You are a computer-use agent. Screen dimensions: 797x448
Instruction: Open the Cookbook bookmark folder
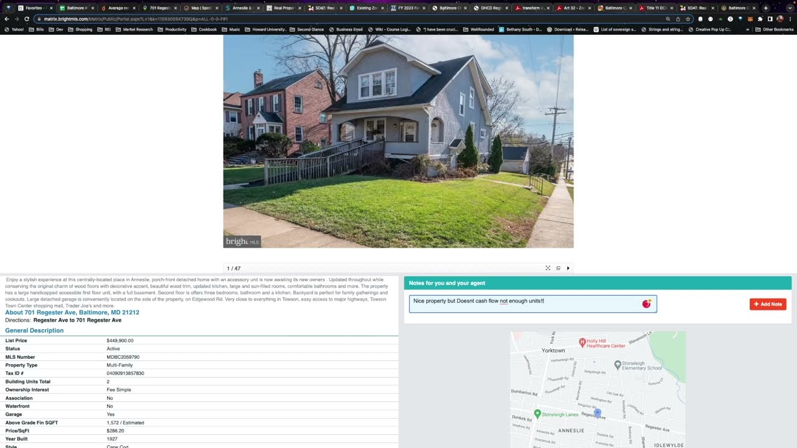(204, 29)
